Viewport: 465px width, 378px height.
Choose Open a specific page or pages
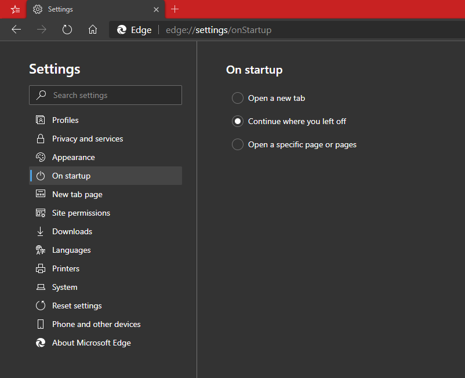click(238, 144)
